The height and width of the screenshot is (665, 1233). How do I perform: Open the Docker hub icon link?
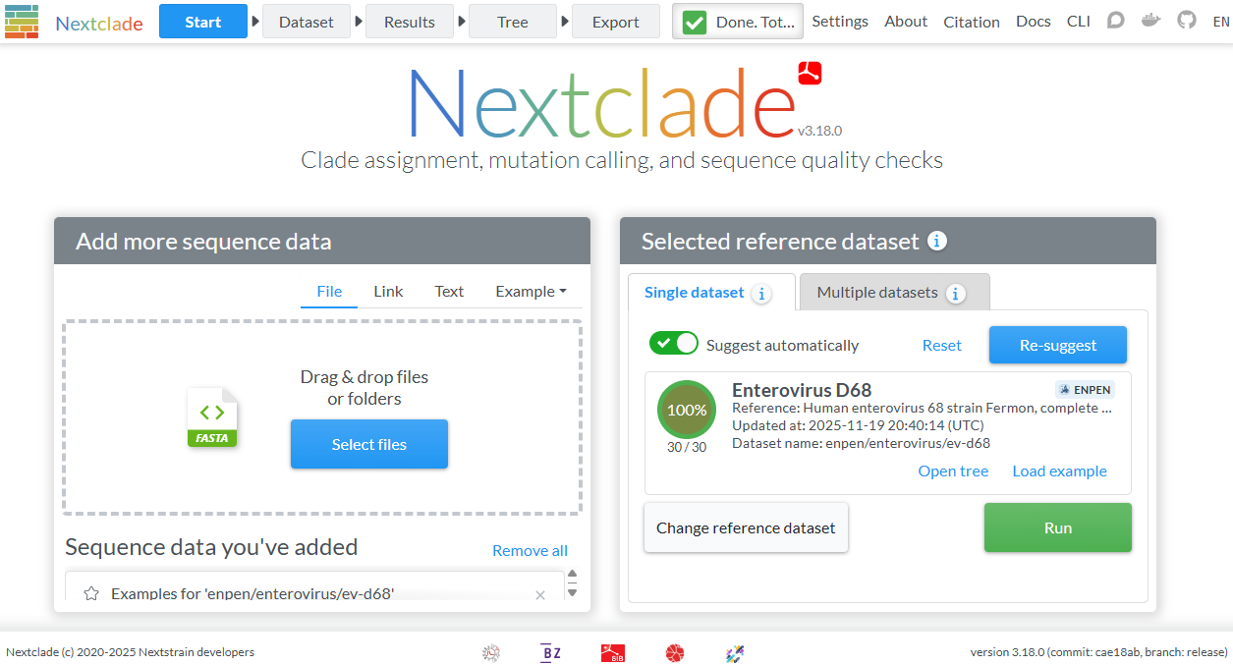pyautogui.click(x=1150, y=21)
